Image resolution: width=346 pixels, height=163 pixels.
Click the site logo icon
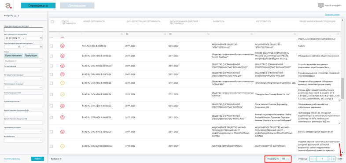8,6
